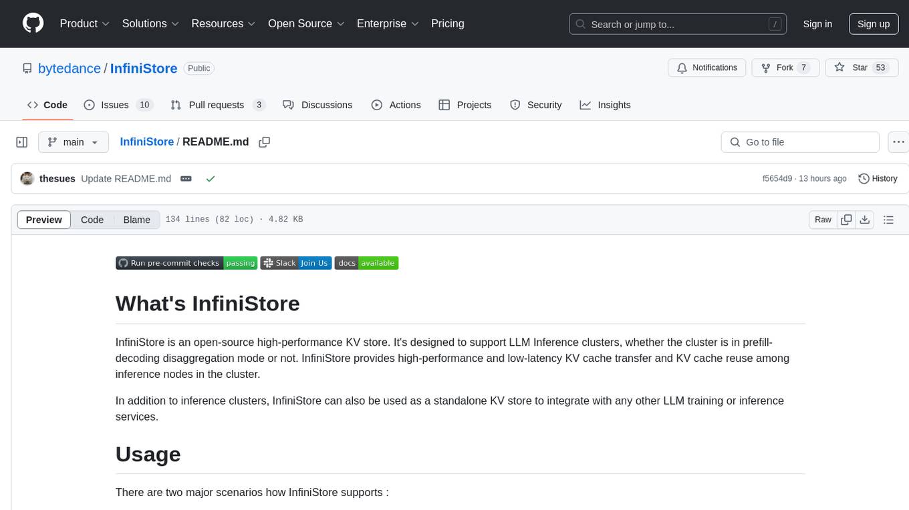Click the 134 lines file info text

pos(234,220)
